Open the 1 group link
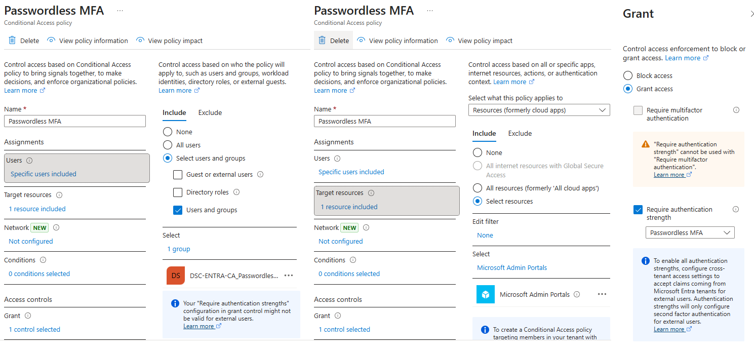The image size is (754, 352). tap(179, 249)
